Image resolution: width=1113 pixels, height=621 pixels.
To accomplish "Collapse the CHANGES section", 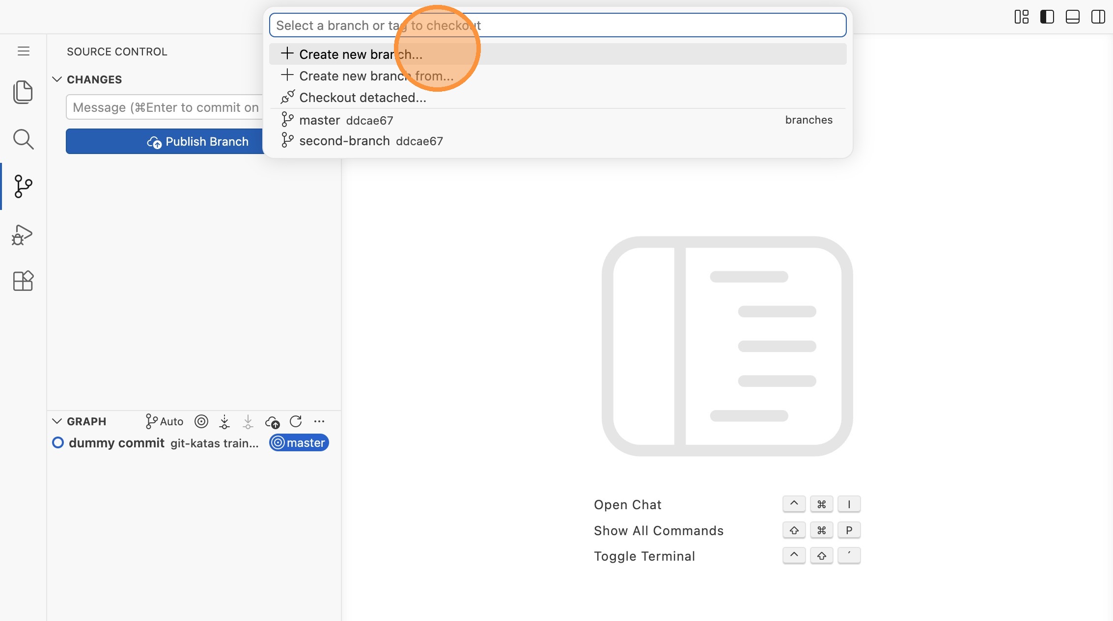I will point(57,79).
